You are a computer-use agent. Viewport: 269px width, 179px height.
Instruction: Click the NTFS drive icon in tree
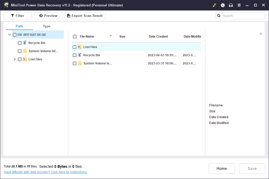coord(20,35)
